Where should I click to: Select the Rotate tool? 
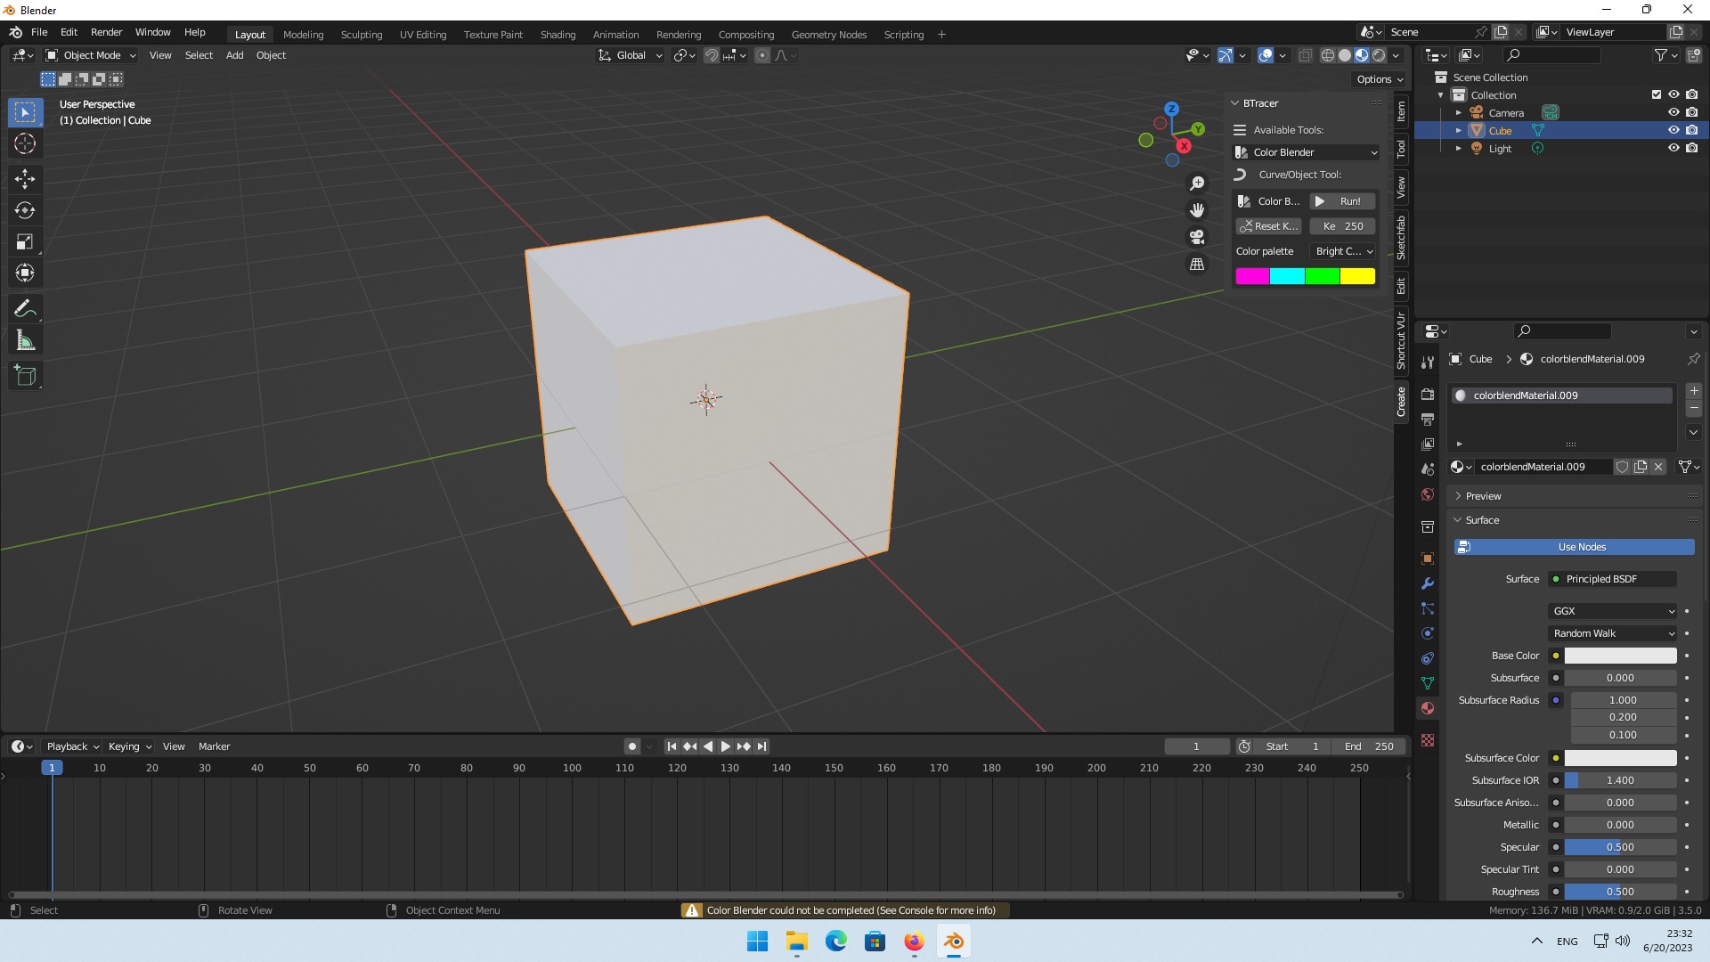coord(24,211)
